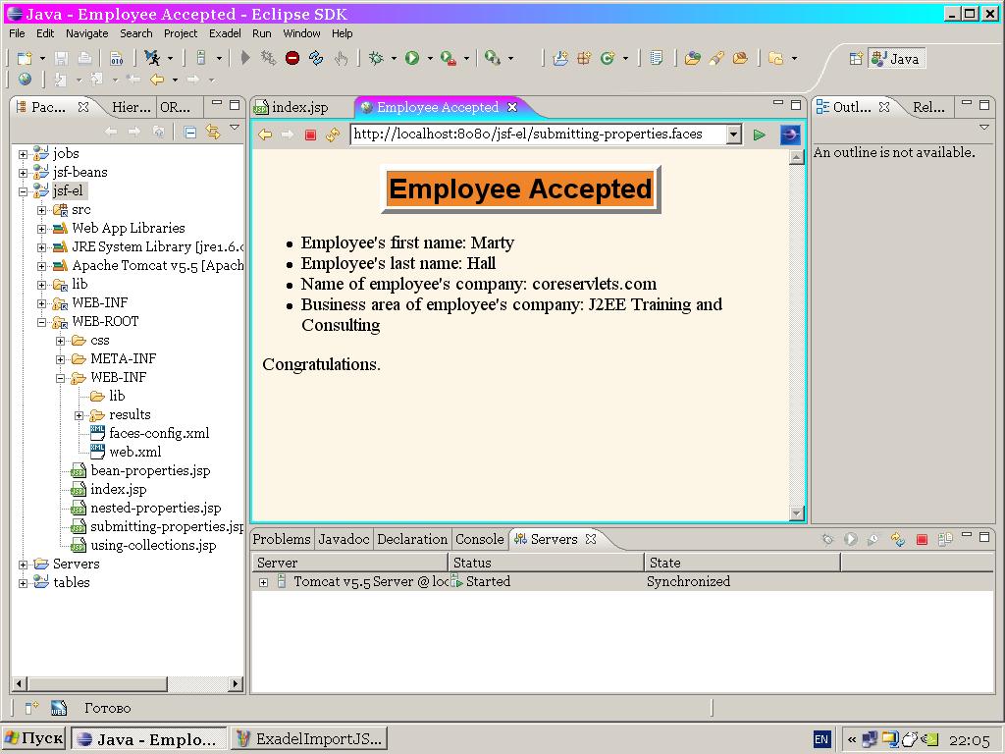
Task: Expand the jobs project node
Action: (24, 154)
